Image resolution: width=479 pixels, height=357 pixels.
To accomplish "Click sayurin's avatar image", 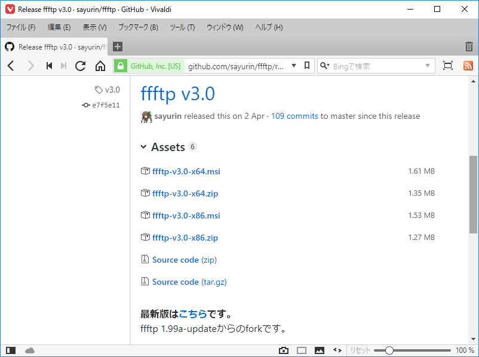I will click(146, 116).
